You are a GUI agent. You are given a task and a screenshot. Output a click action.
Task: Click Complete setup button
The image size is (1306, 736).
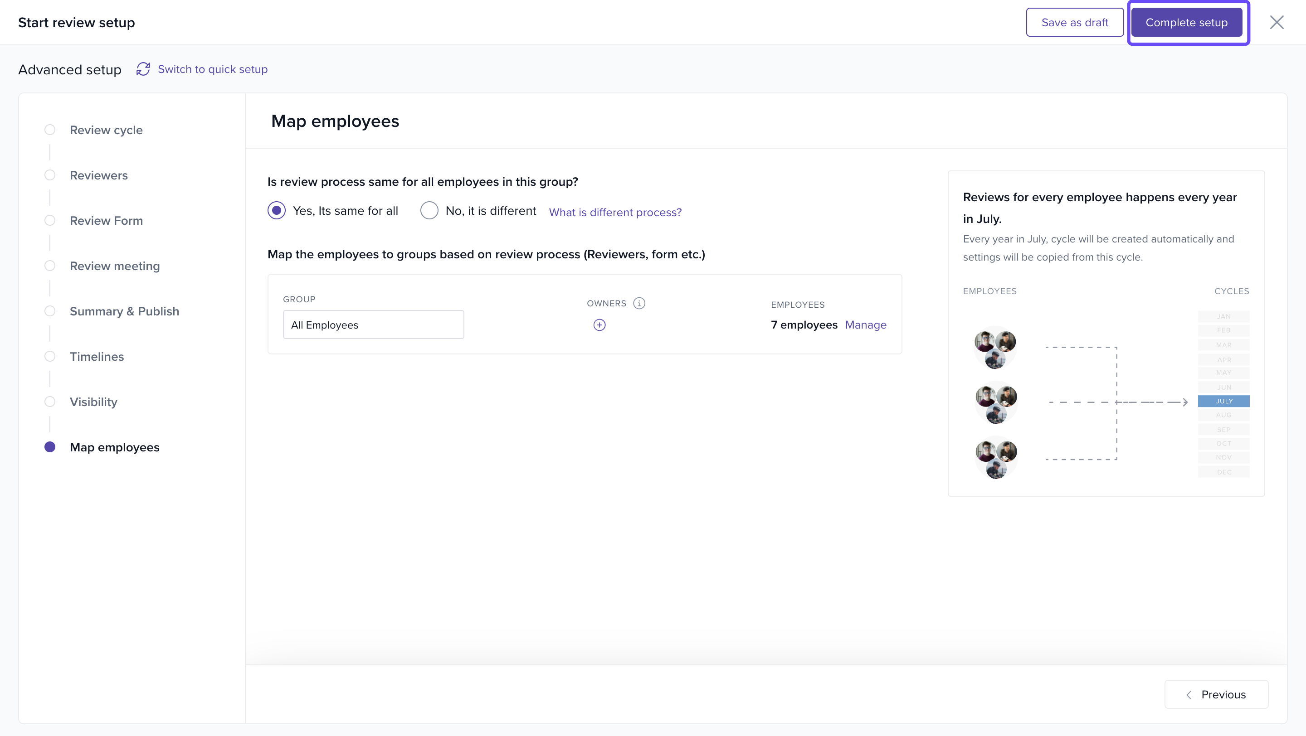click(x=1186, y=22)
